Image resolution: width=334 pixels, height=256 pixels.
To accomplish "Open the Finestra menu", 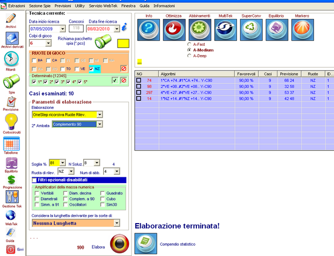I will tap(128, 6).
